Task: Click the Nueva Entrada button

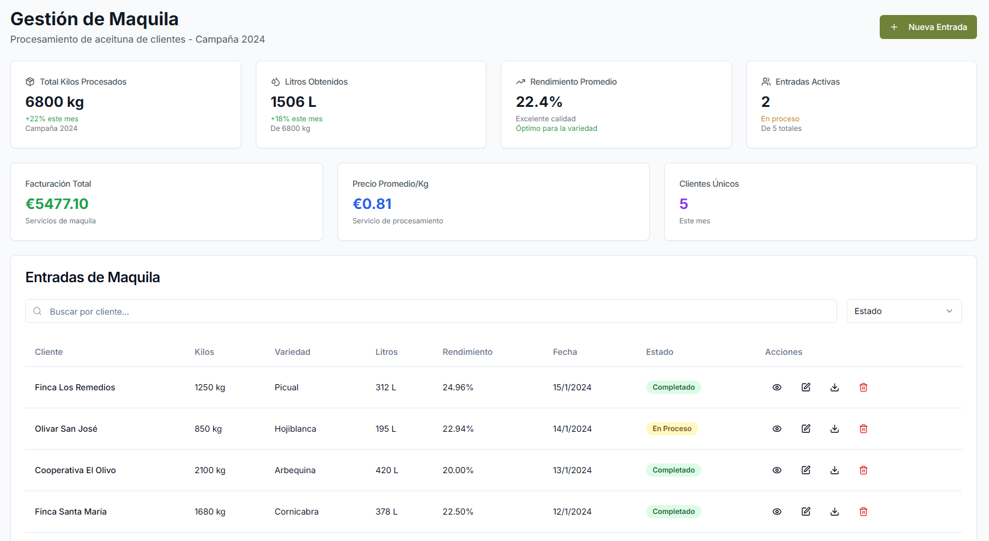Action: 928,27
